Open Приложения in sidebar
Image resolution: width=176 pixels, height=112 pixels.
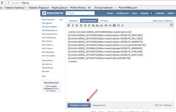click(x=47, y=61)
